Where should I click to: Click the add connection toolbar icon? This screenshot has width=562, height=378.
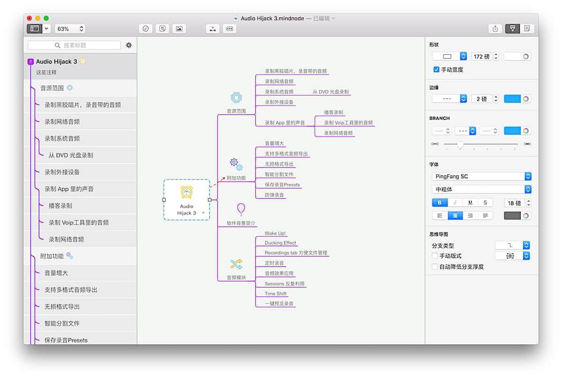(x=213, y=29)
